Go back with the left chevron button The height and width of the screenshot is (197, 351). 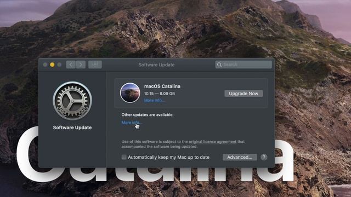(x=71, y=65)
